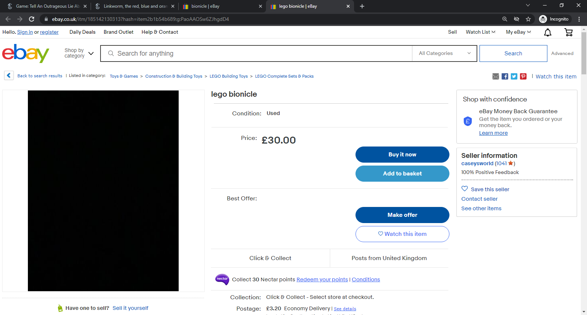The width and height of the screenshot is (587, 315).
Task: Click the browser back arrow
Action: [x=8, y=19]
